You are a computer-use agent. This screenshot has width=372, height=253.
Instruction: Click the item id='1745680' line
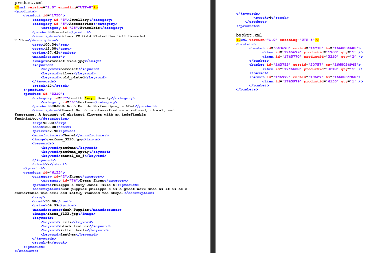coord(313,69)
